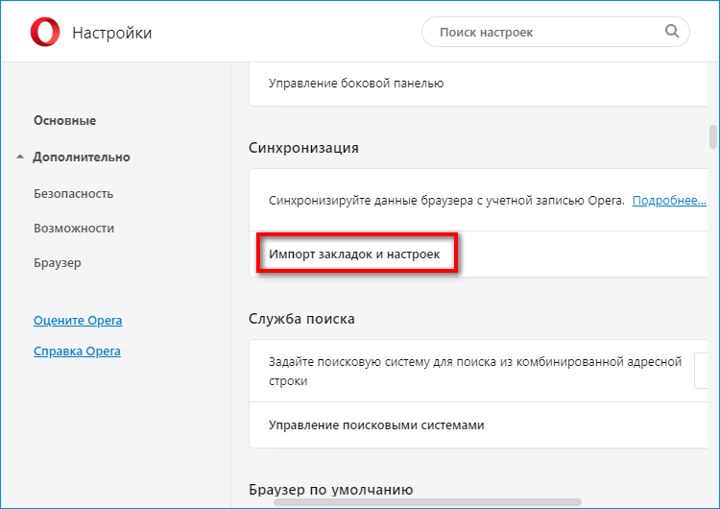720x509 pixels.
Task: Collapse the 'Дополнительно' section triangle
Action: pyautogui.click(x=20, y=157)
